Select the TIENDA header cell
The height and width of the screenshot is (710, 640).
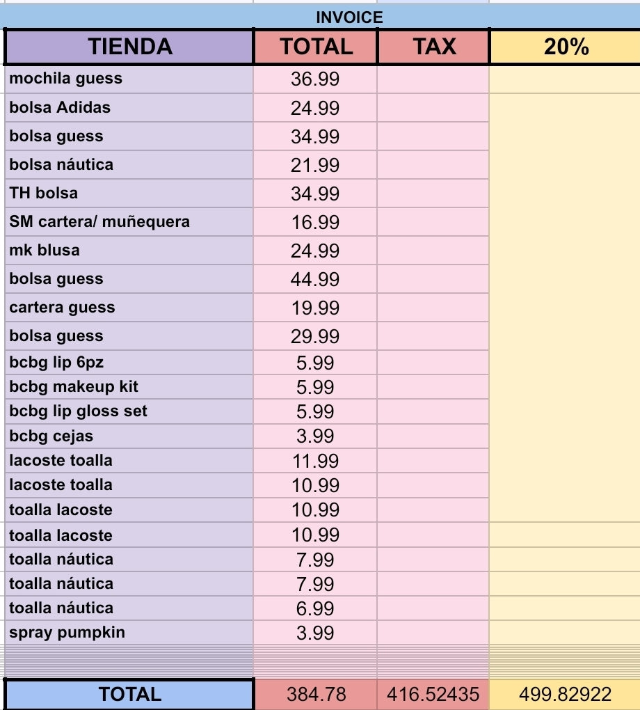tap(129, 47)
